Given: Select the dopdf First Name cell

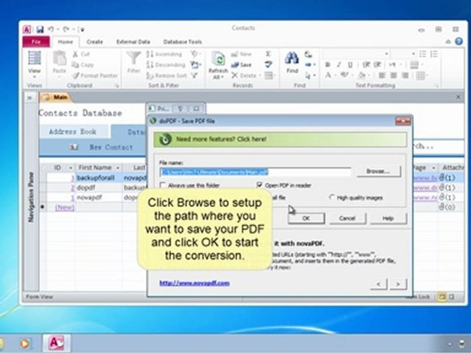Looking at the screenshot, I should [x=99, y=188].
